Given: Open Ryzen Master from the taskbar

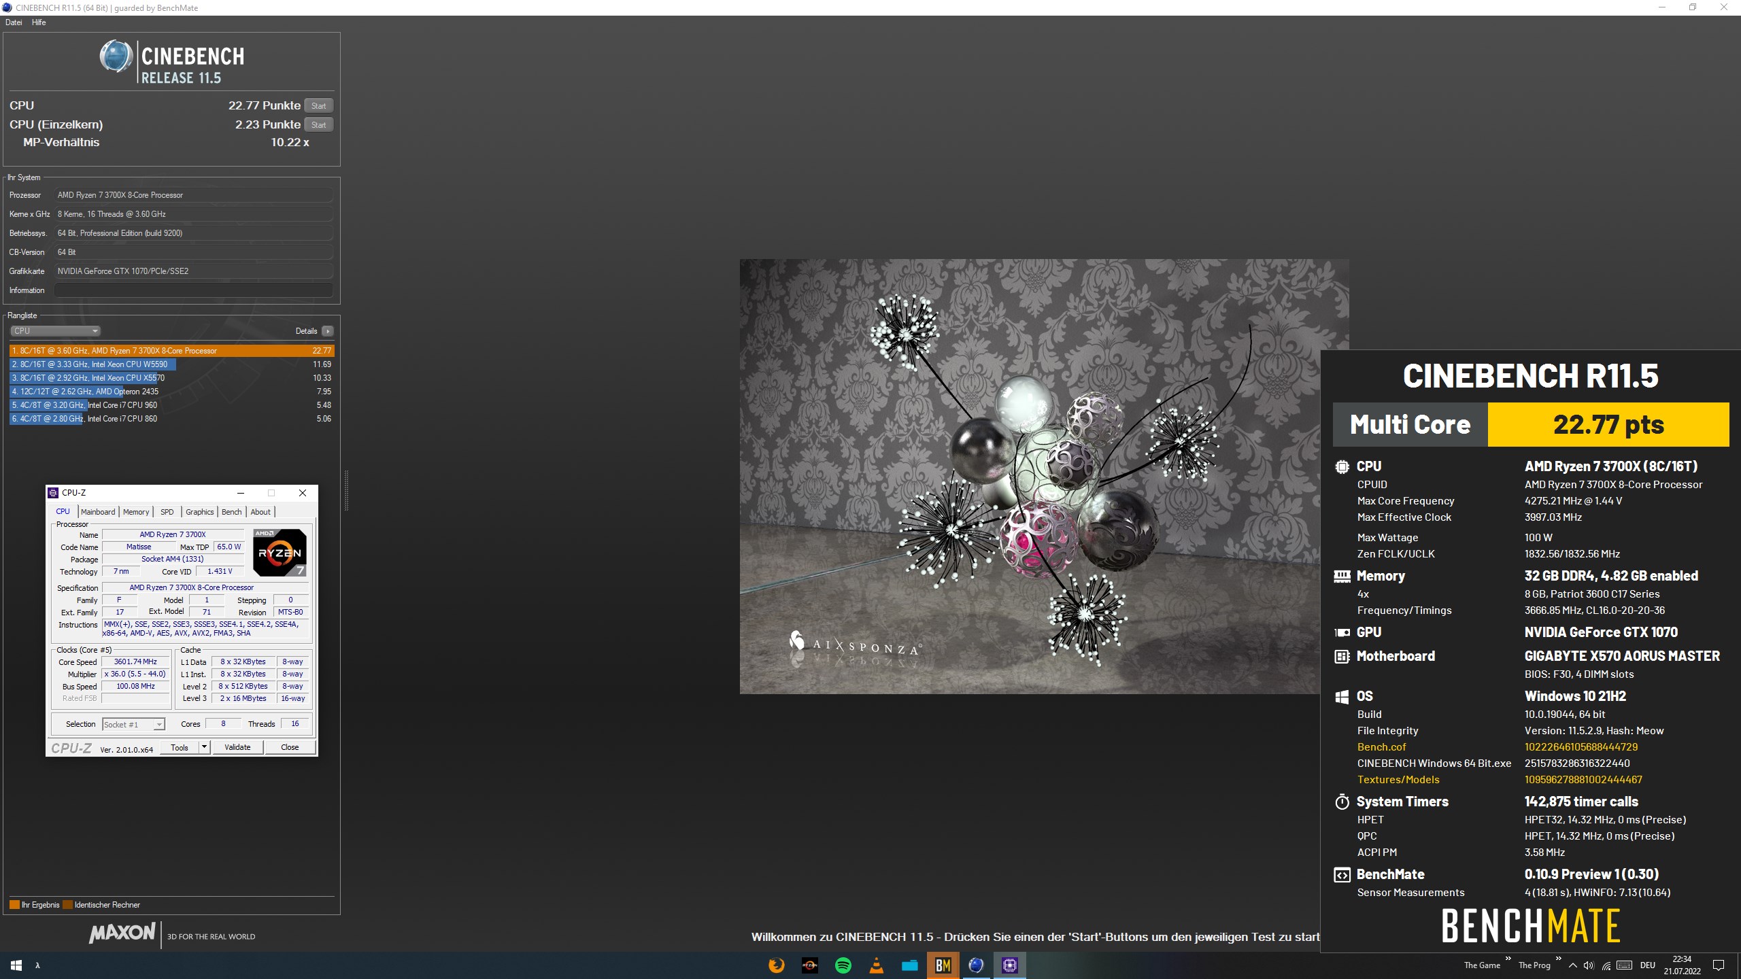Looking at the screenshot, I should (x=809, y=965).
